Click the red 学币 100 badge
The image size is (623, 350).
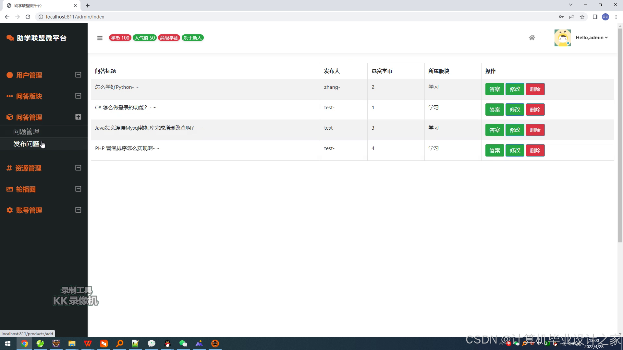pyautogui.click(x=120, y=38)
